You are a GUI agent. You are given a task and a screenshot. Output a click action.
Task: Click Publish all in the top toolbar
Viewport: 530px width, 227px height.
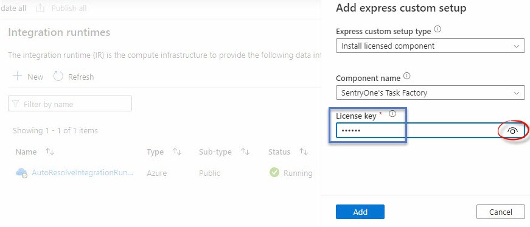pyautogui.click(x=69, y=8)
